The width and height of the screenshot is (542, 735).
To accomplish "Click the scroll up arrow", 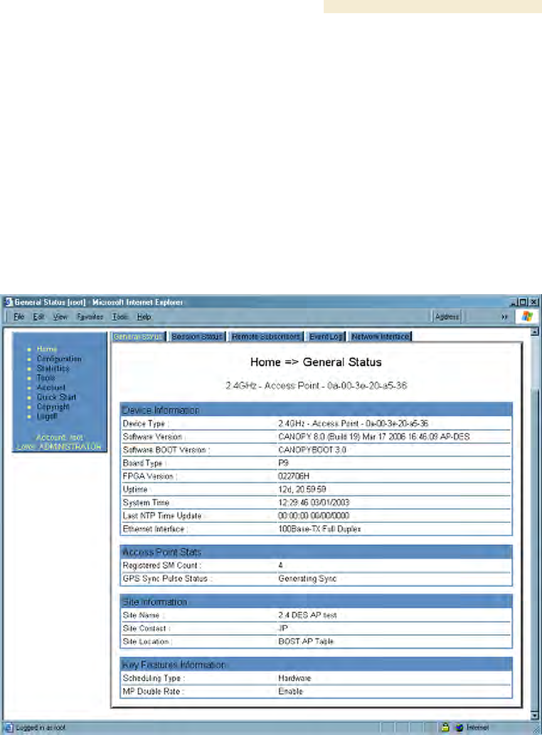I will pyautogui.click(x=534, y=332).
